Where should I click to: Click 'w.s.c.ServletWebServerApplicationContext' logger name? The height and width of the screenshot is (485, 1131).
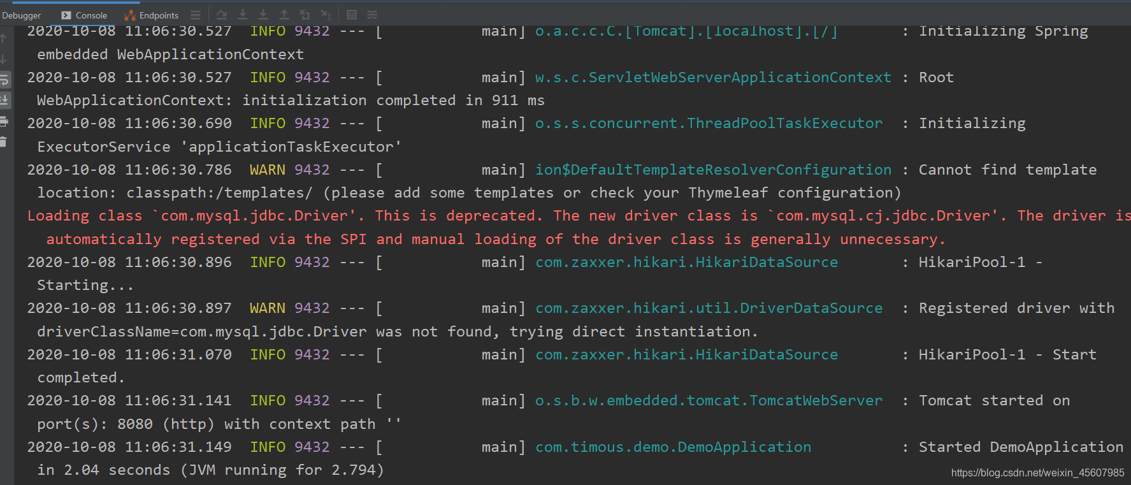[713, 77]
